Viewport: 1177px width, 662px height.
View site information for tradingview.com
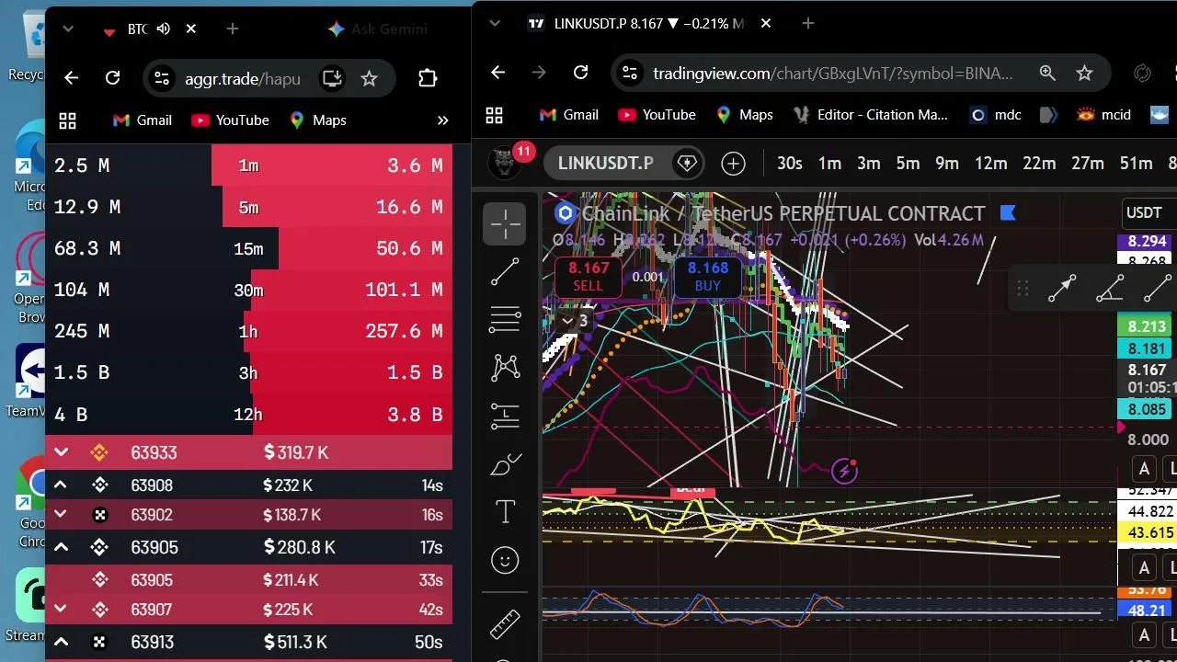tap(628, 73)
